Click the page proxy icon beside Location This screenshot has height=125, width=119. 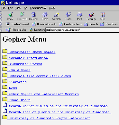(x=31, y=30)
